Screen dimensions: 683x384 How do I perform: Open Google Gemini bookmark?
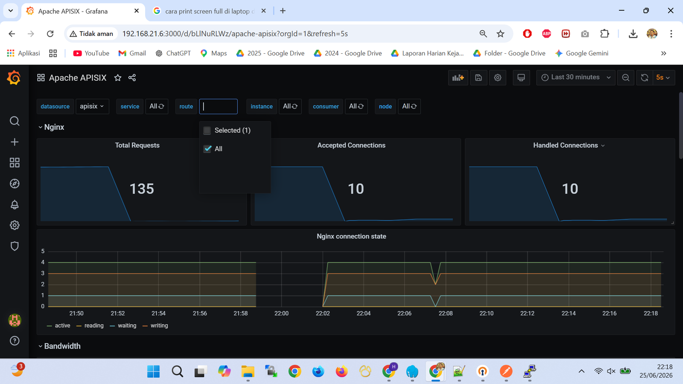tap(581, 53)
